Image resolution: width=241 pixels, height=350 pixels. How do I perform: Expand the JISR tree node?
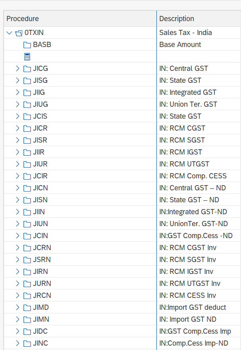(x=18, y=140)
